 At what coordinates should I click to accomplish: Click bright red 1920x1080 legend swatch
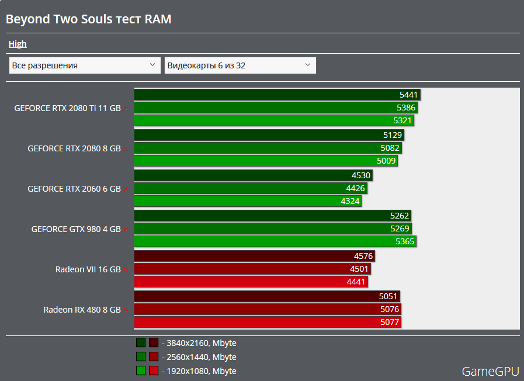[154, 371]
